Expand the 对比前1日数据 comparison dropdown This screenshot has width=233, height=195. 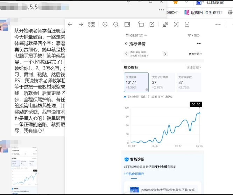[x=140, y=56]
